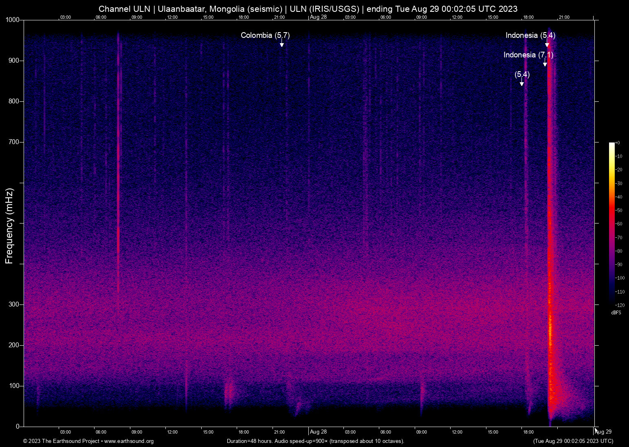Click the -20 value on the color scale
Image resolution: width=629 pixels, height=447 pixels.
pos(619,170)
